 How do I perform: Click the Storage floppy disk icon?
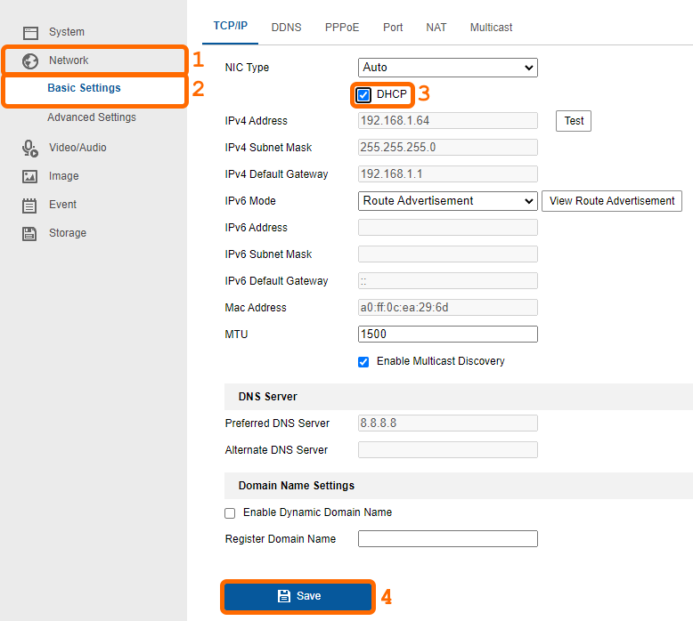click(29, 233)
